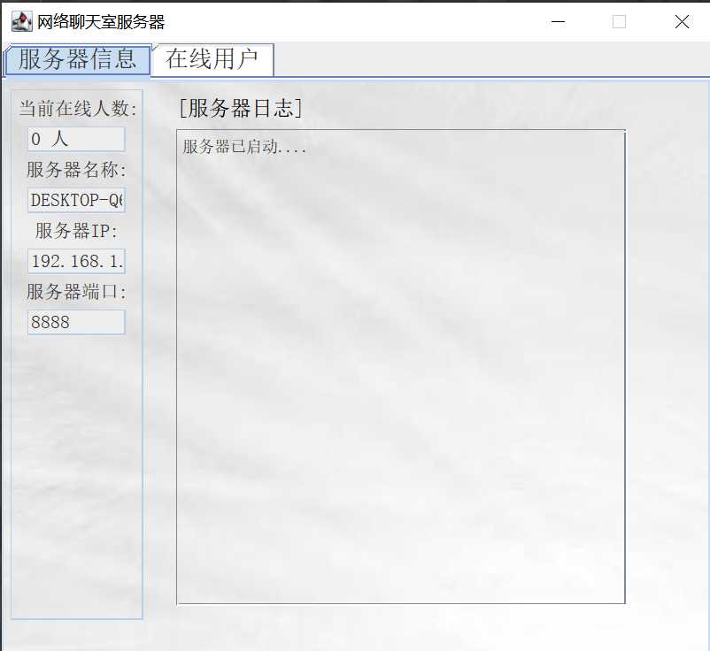Screen dimensions: 710x651
Task: Click the 当前在线人数: label
Action: coord(78,109)
